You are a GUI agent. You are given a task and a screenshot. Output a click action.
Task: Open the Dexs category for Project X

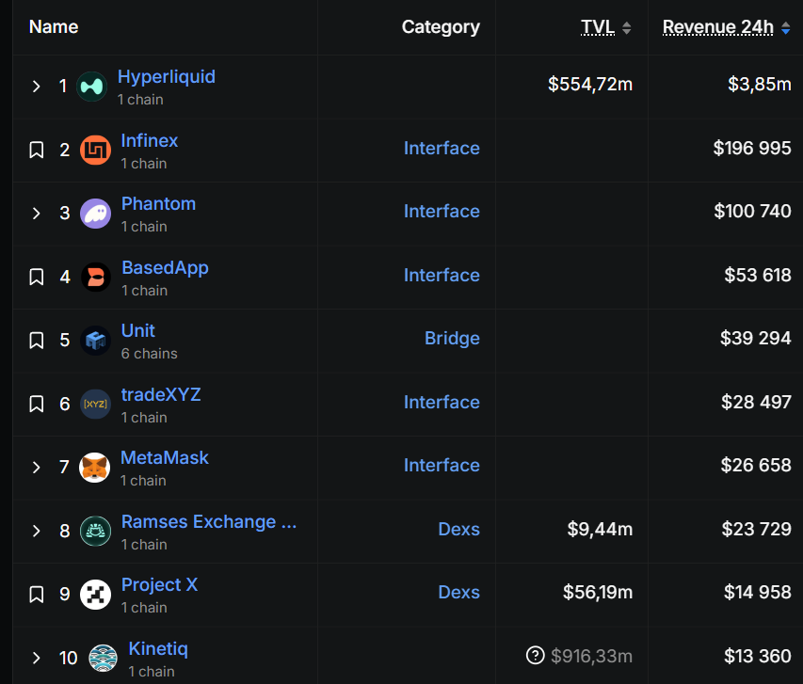click(x=458, y=593)
